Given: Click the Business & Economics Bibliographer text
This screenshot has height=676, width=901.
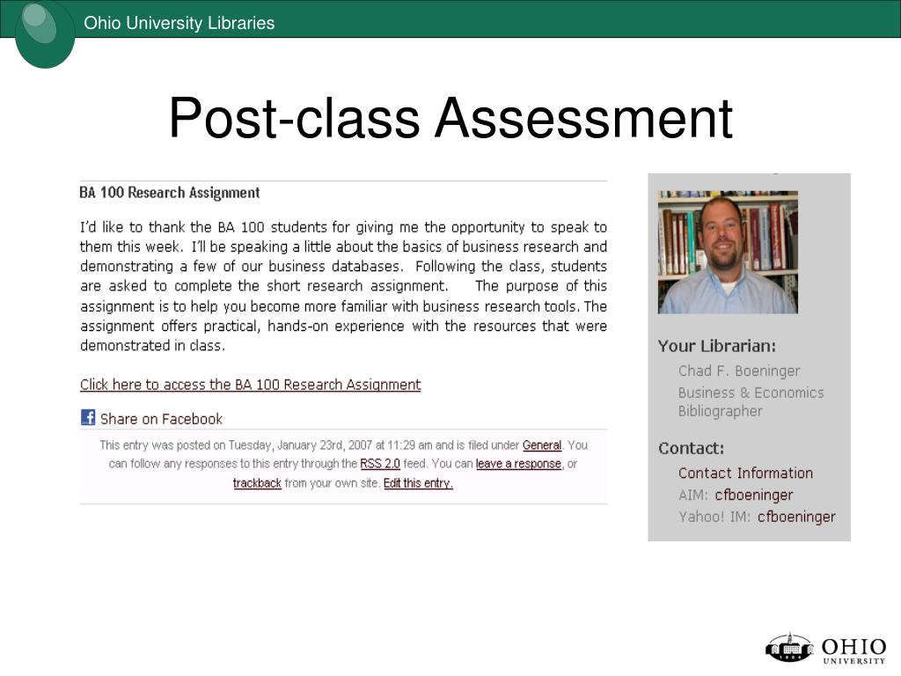Looking at the screenshot, I should 751,401.
